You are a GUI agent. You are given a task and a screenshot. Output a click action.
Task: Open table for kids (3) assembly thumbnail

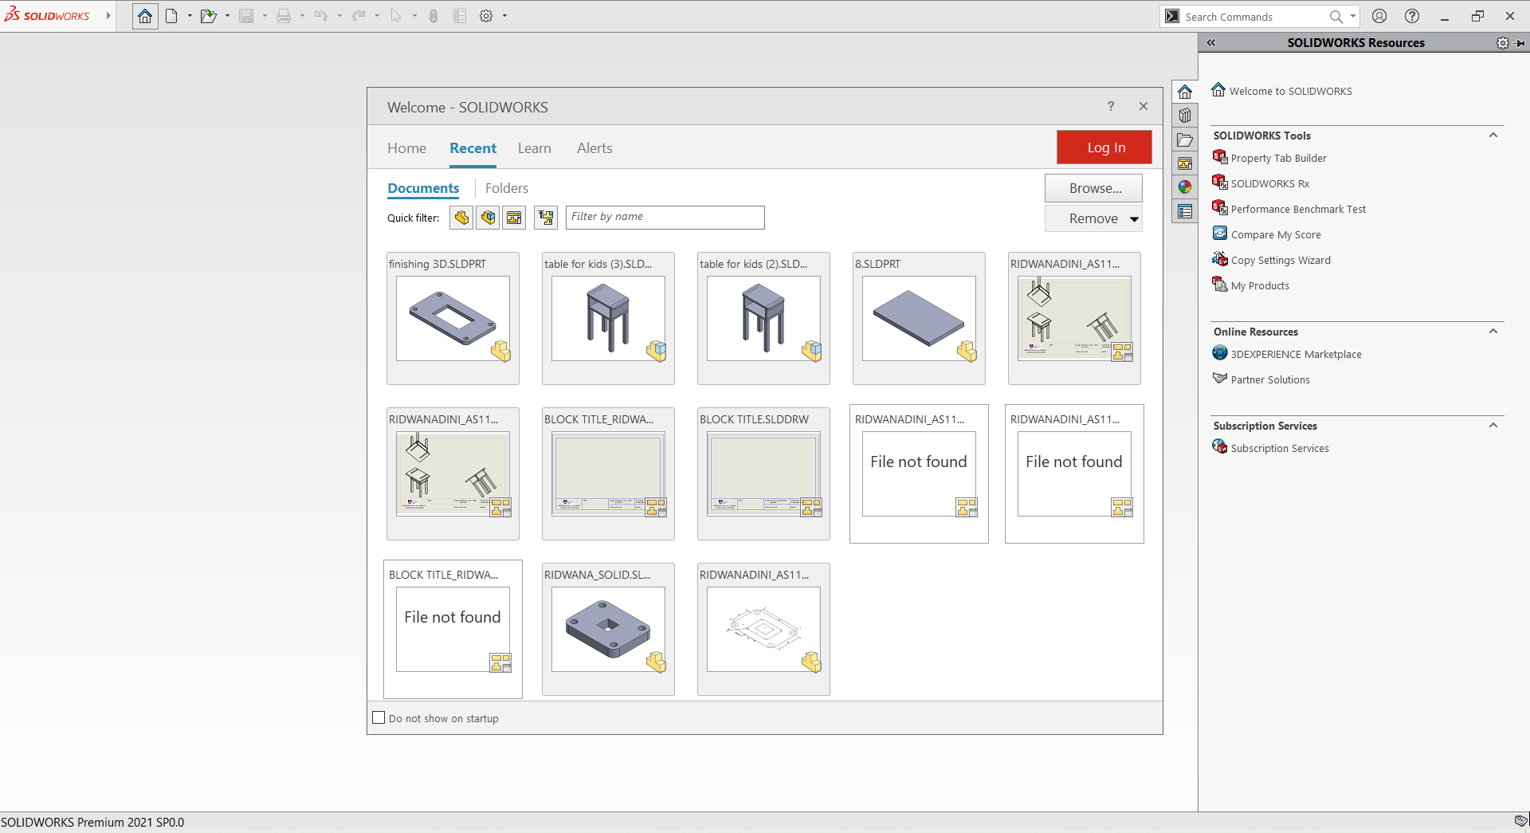608,319
